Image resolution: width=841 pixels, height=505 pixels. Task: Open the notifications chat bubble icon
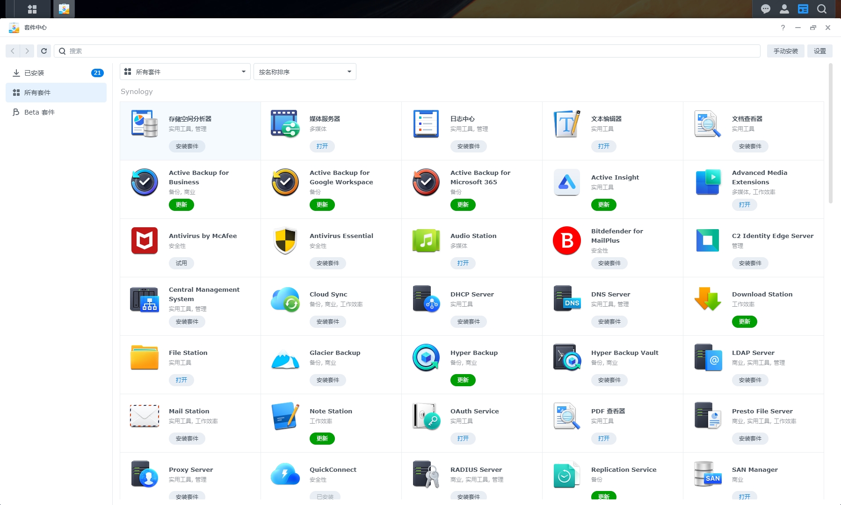[766, 9]
